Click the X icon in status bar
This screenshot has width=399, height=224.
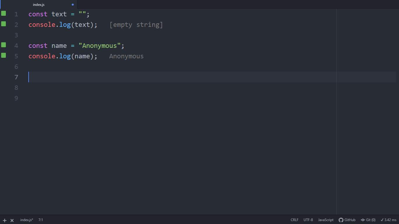tap(12, 220)
